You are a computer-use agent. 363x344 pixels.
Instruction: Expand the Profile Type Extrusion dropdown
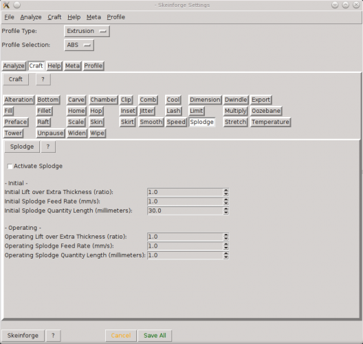point(87,31)
